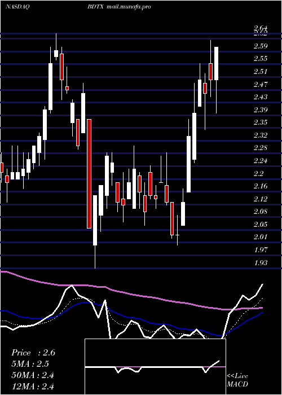Click the 5MA : 2.5 readout
Viewport: 282px width, 395px height.
point(30,364)
